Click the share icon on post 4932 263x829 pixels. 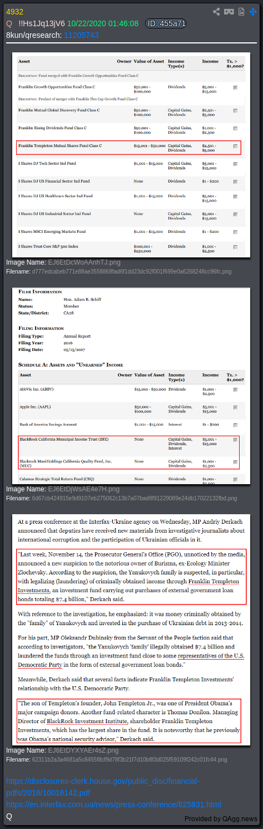[217, 12]
